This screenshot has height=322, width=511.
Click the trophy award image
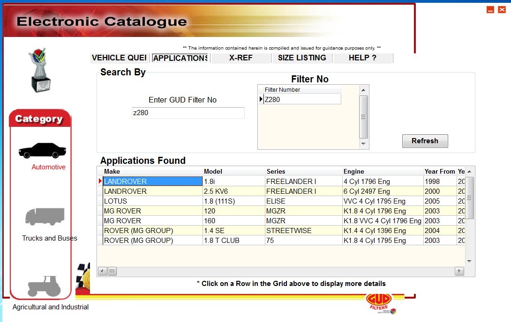pyautogui.click(x=40, y=70)
